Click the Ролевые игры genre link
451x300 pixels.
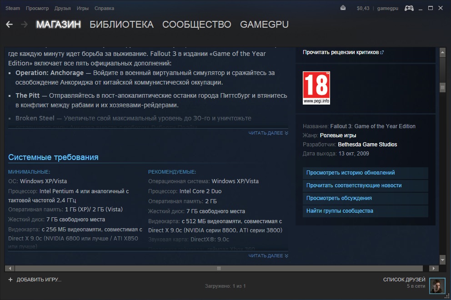pyautogui.click(x=338, y=135)
